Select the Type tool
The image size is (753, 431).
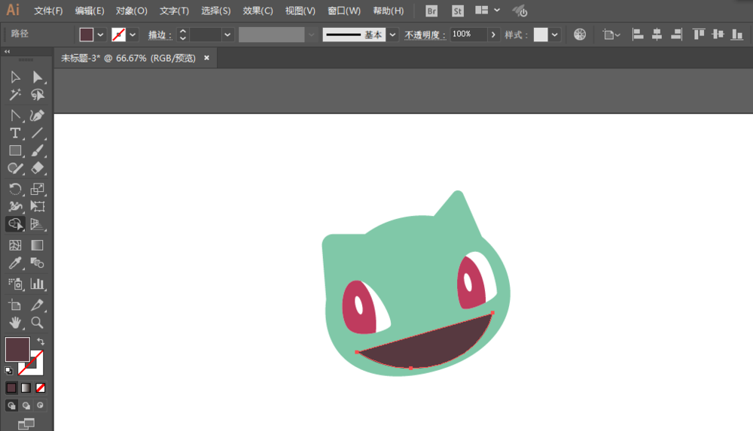tap(15, 133)
